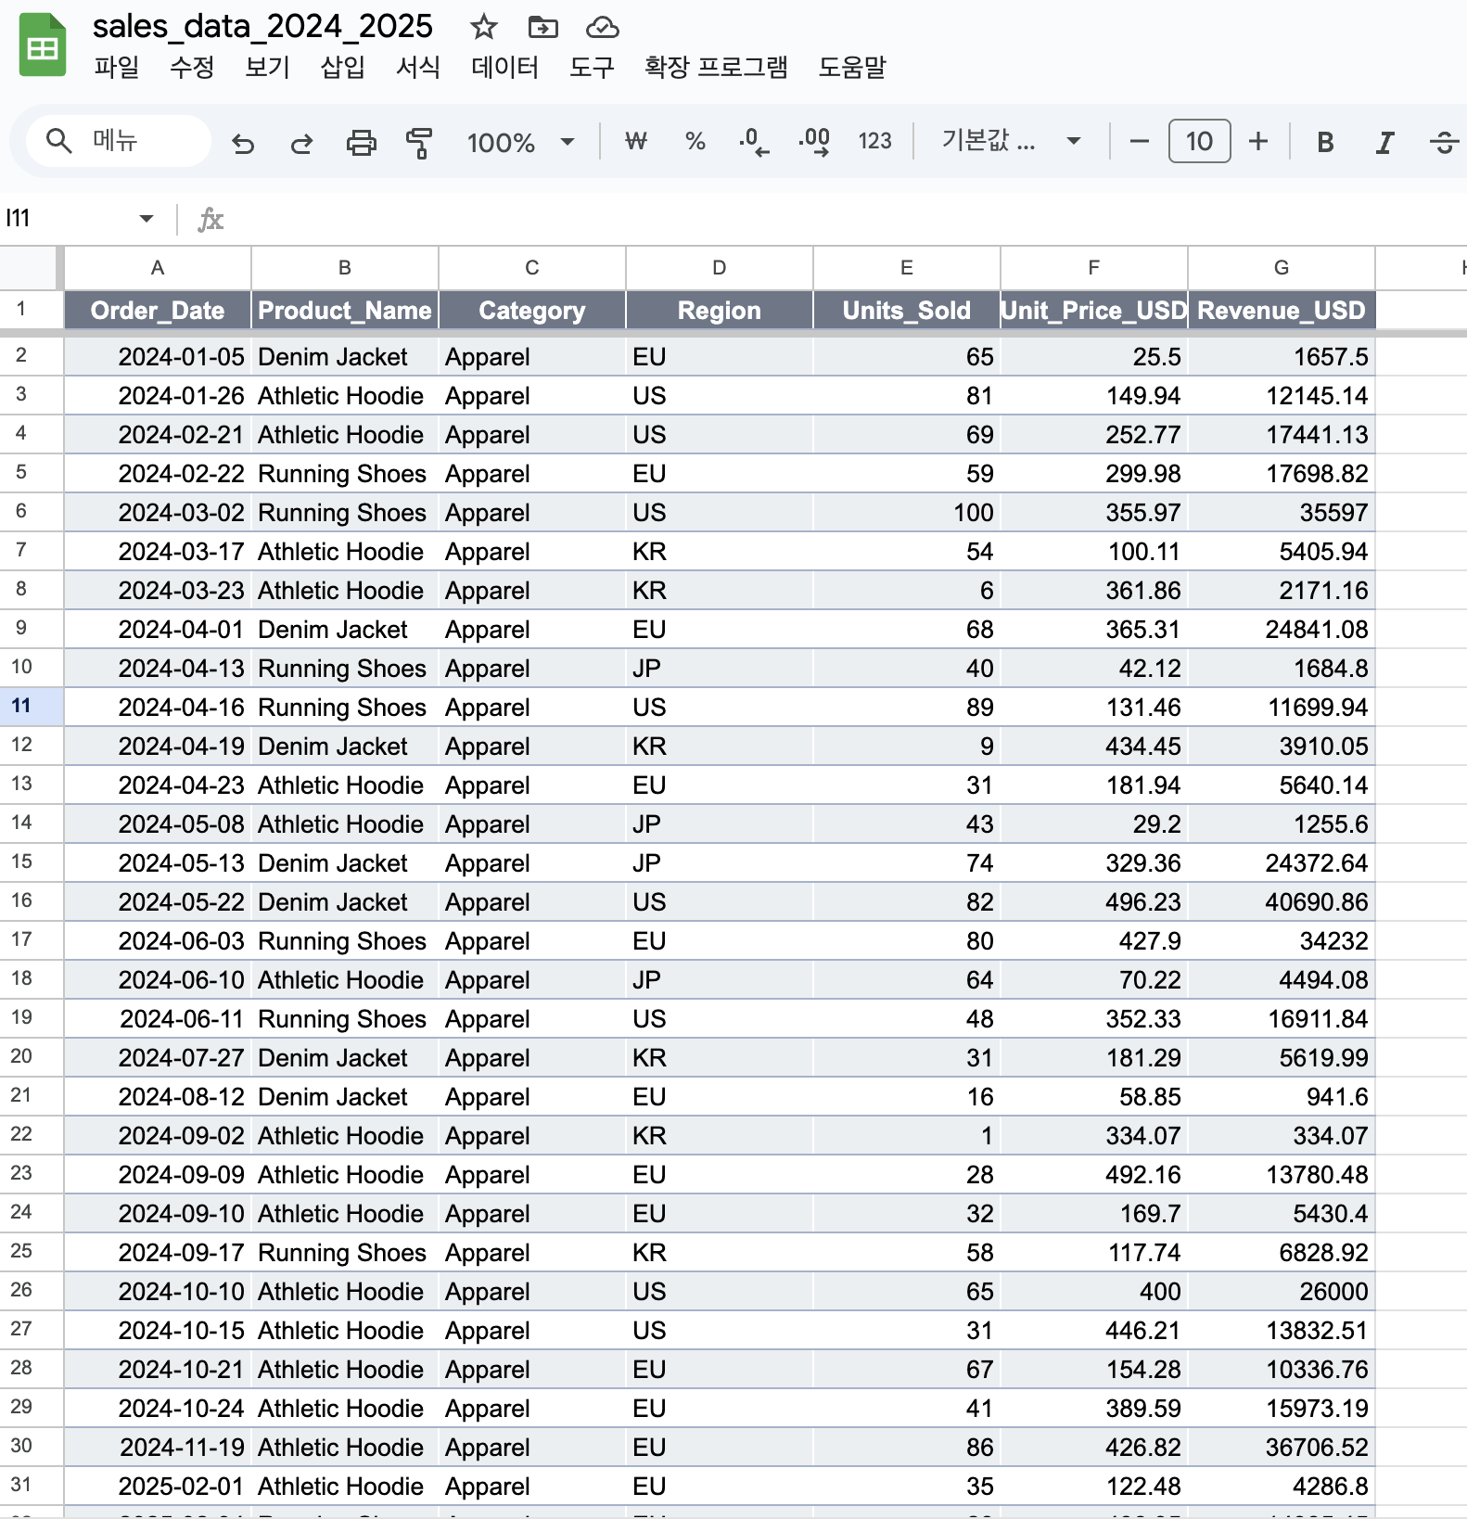Toggle strikethrough formatting
1467x1519 pixels.
(1444, 142)
